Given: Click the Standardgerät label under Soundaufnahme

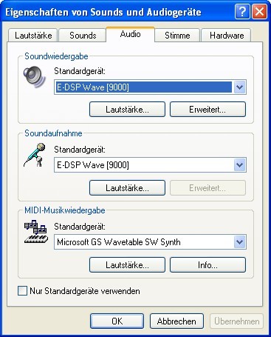Looking at the screenshot, I should tap(80, 150).
